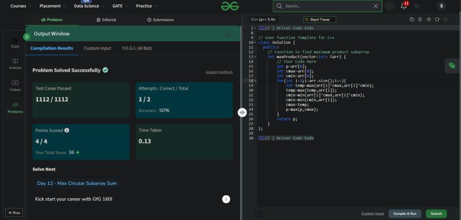
Task: Switch to the Custom Input tab
Action: (97, 48)
